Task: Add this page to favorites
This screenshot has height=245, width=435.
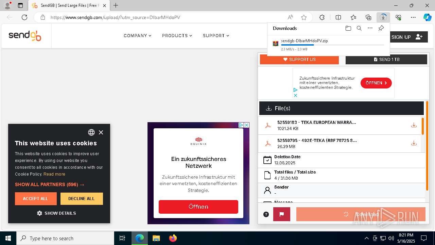Action: 304,17
